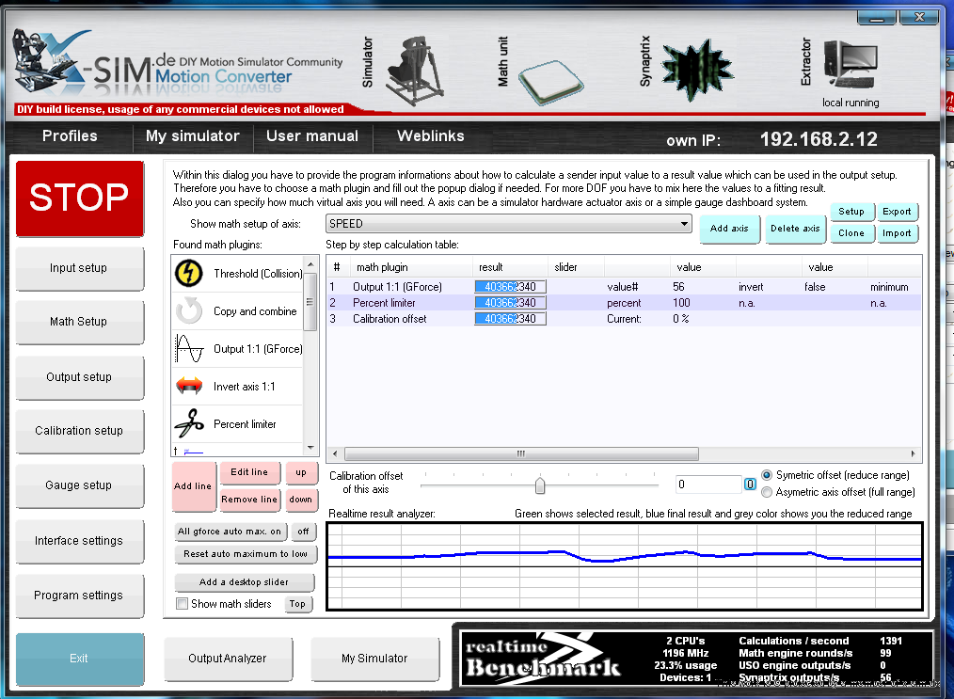Click the Add axis button
Screen dimensions: 954x699
[x=729, y=229]
